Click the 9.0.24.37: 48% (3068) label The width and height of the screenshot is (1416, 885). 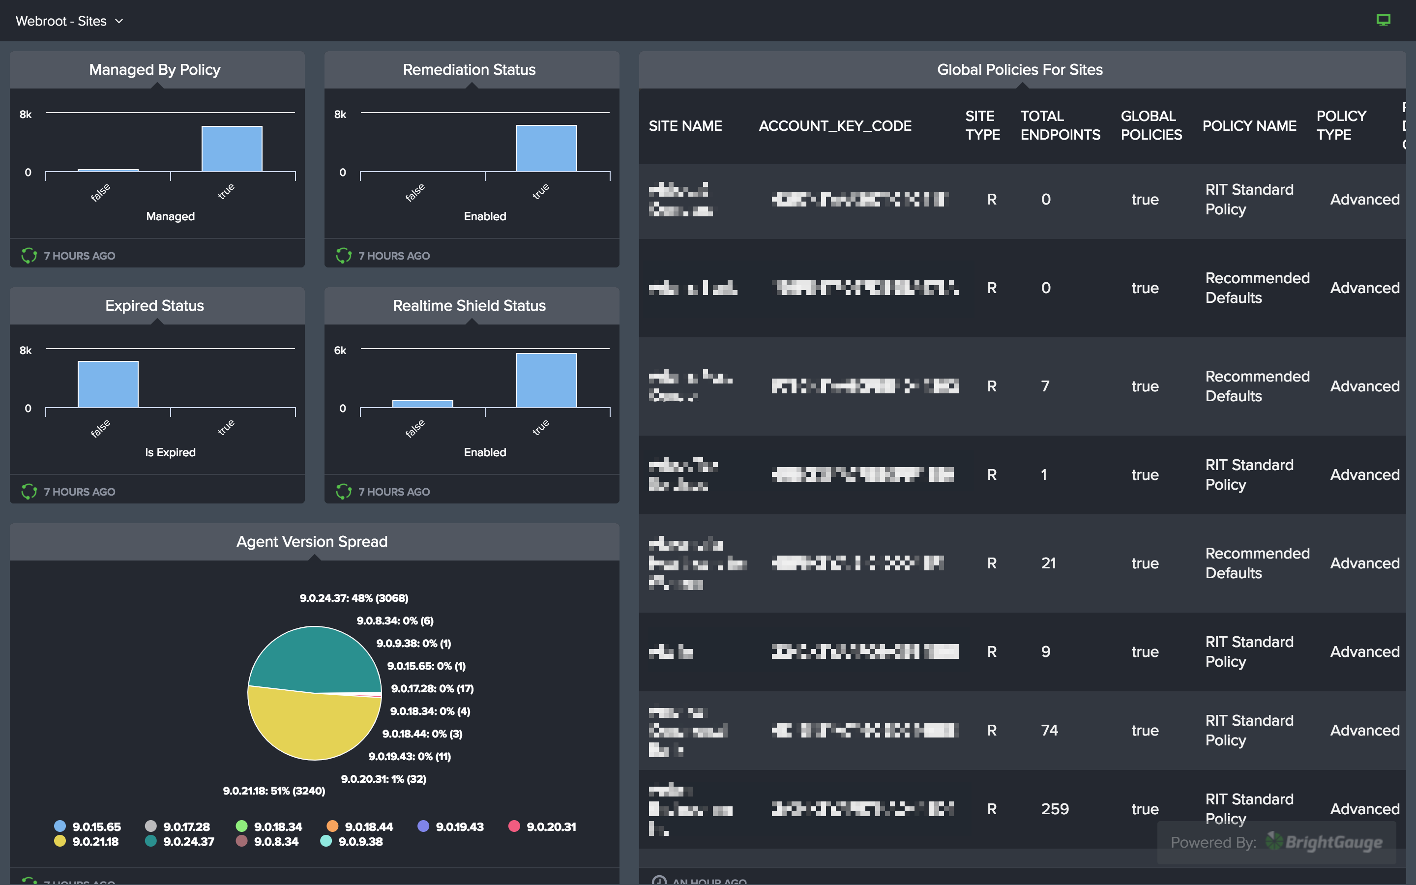point(354,597)
